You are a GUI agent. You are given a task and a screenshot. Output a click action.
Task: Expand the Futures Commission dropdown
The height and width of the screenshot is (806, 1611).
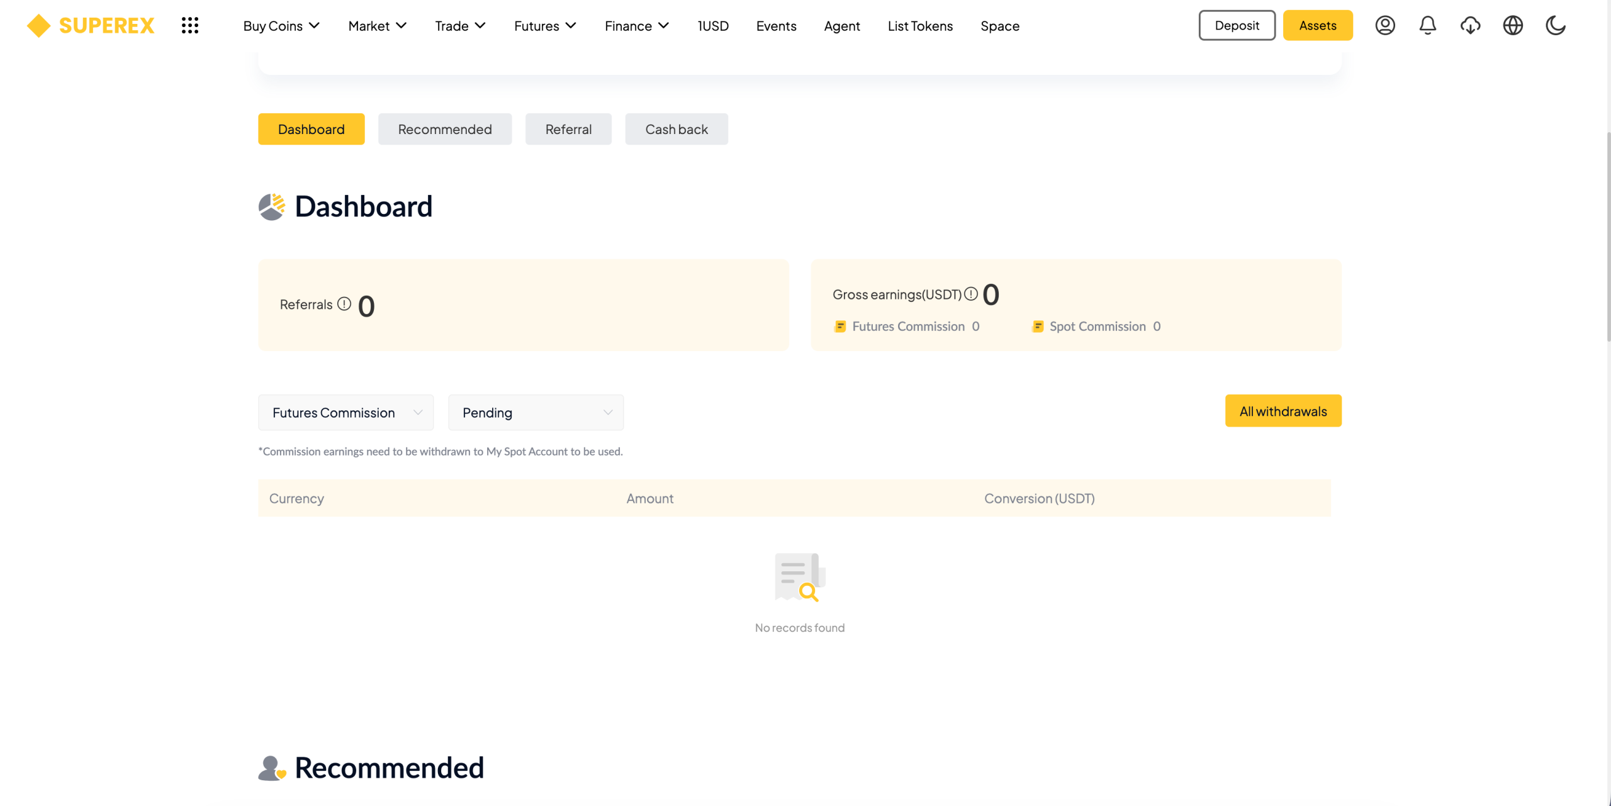click(346, 413)
